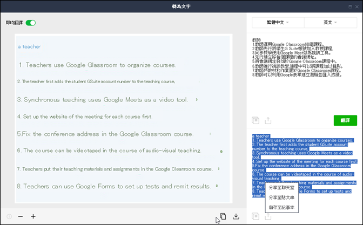Toggle the instant translation switch off
This screenshot has width=363, height=225.
click(x=31, y=23)
